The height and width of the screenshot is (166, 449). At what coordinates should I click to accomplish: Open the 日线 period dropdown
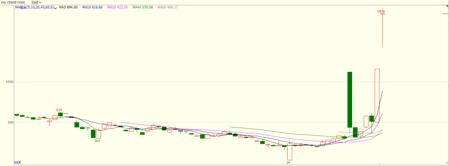coord(36,2)
